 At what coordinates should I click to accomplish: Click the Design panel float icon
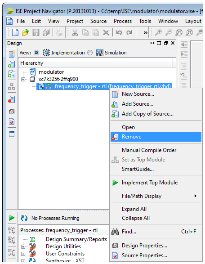(x=166, y=43)
